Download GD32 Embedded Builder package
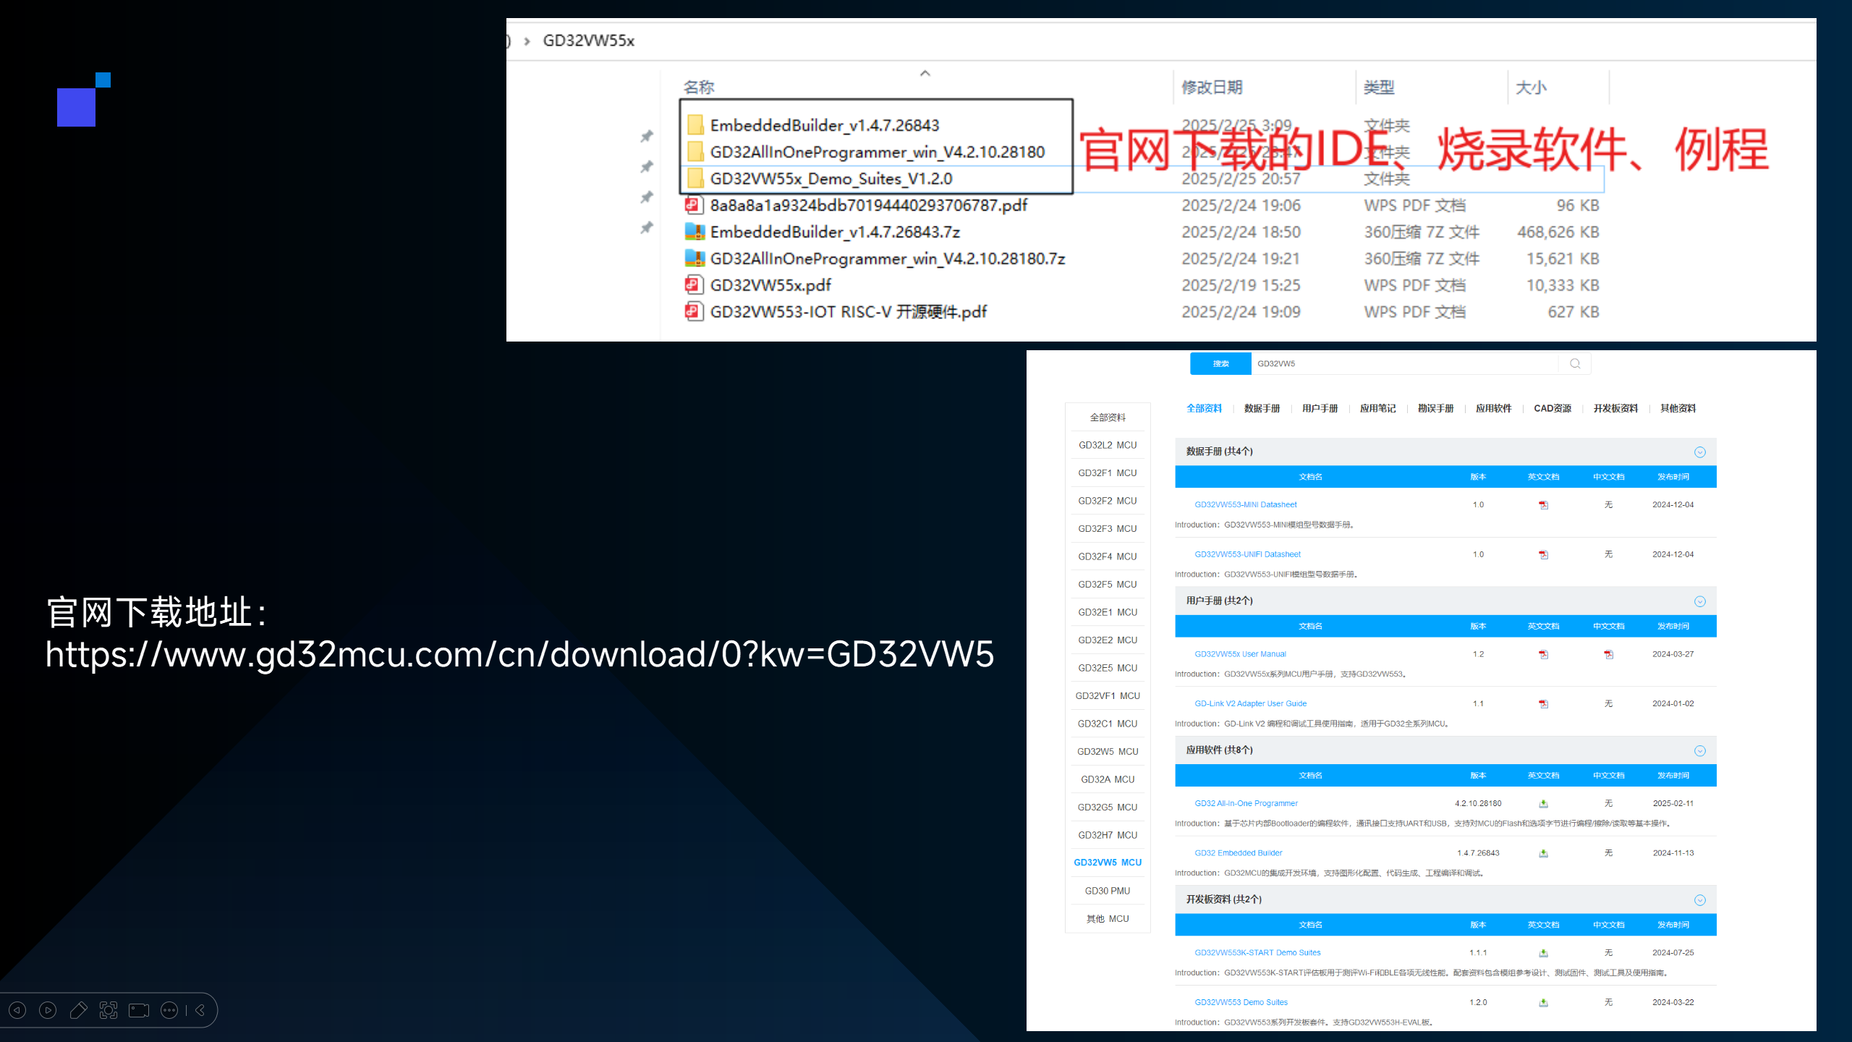Screen dimensions: 1852x1042 (x=1543, y=853)
